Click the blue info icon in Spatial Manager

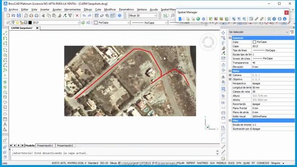click(284, 19)
